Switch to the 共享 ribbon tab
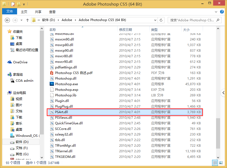 click(x=38, y=12)
